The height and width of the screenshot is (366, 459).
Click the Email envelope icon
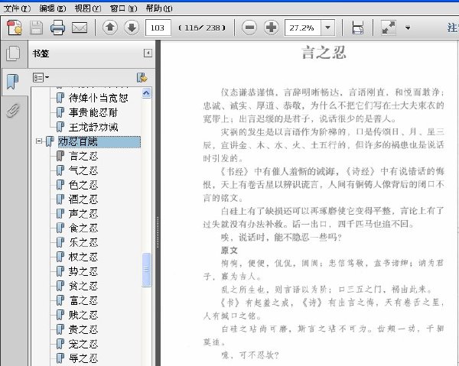point(80,28)
